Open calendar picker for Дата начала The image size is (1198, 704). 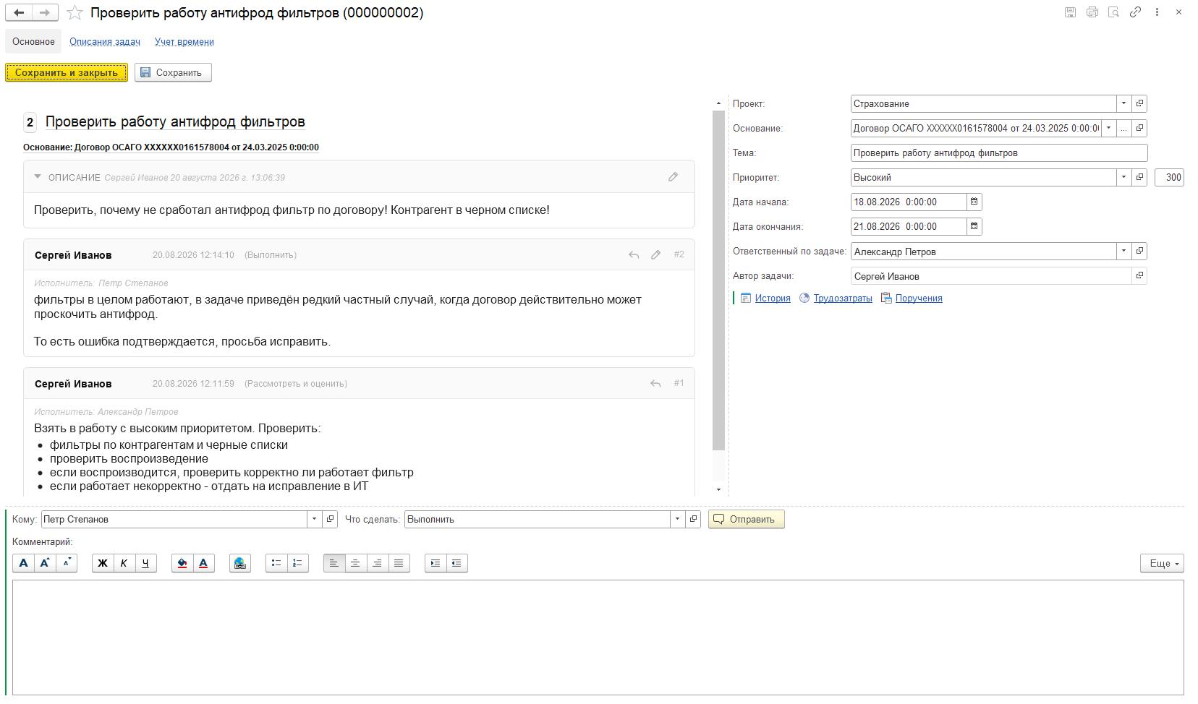(974, 202)
